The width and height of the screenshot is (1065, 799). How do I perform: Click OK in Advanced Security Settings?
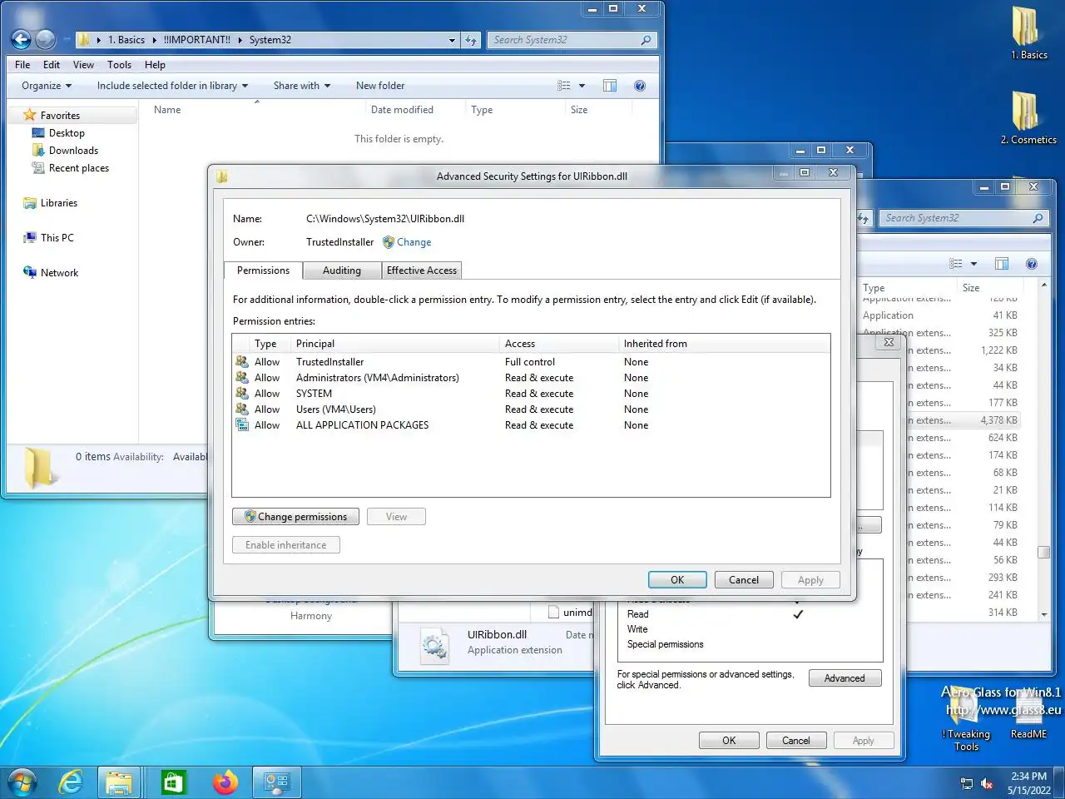677,580
